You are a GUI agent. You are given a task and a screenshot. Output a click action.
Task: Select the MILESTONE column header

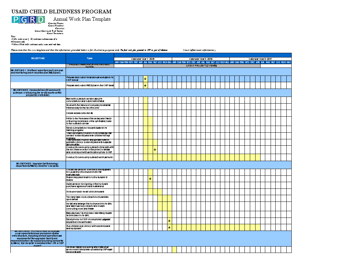tap(38, 58)
